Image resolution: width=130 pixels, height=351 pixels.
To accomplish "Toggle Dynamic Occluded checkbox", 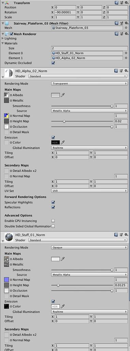I will [53, 63].
